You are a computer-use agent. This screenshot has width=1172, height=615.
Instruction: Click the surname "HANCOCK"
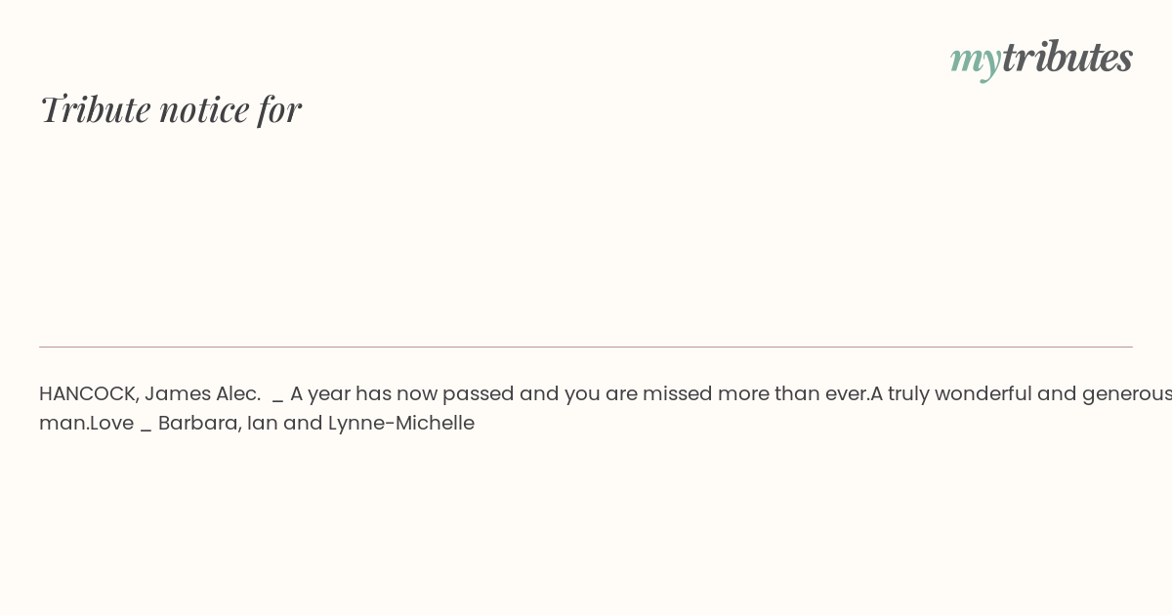click(x=89, y=393)
